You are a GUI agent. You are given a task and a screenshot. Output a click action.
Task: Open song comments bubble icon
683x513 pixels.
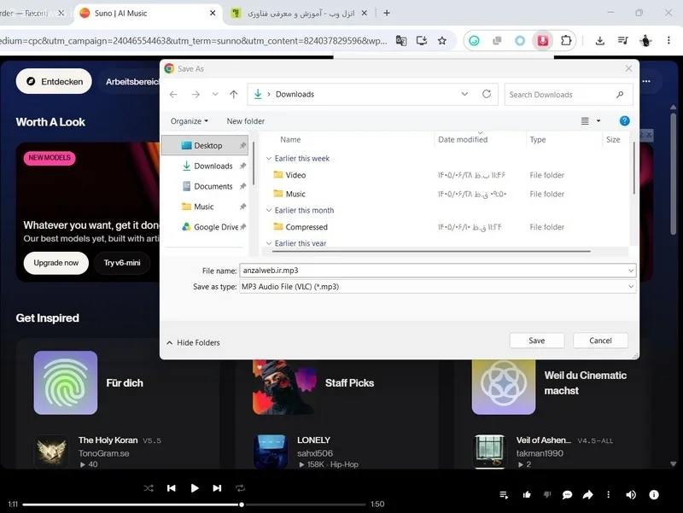567,495
